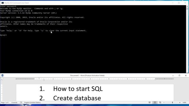This screenshot has height=106, width=189.
Task: Click the zoom in plus button in Word
Action: tap(180, 102)
